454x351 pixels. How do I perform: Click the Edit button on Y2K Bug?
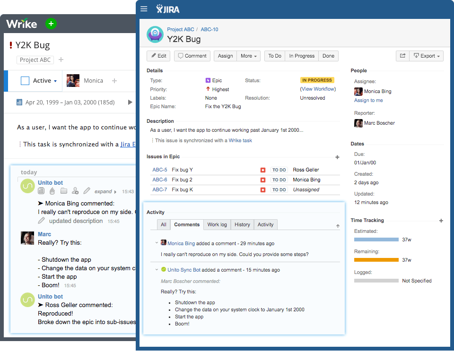pyautogui.click(x=158, y=56)
